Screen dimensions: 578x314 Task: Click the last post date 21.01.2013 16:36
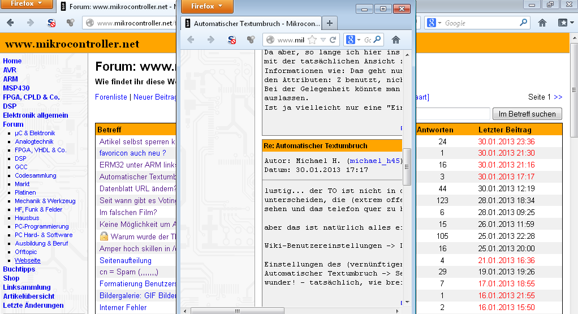tap(506, 260)
